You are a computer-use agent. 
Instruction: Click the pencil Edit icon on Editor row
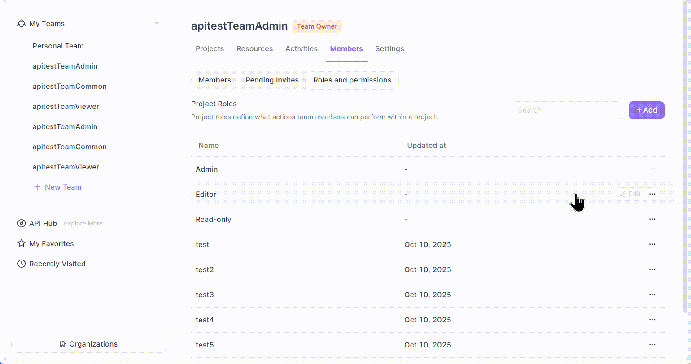tap(623, 194)
